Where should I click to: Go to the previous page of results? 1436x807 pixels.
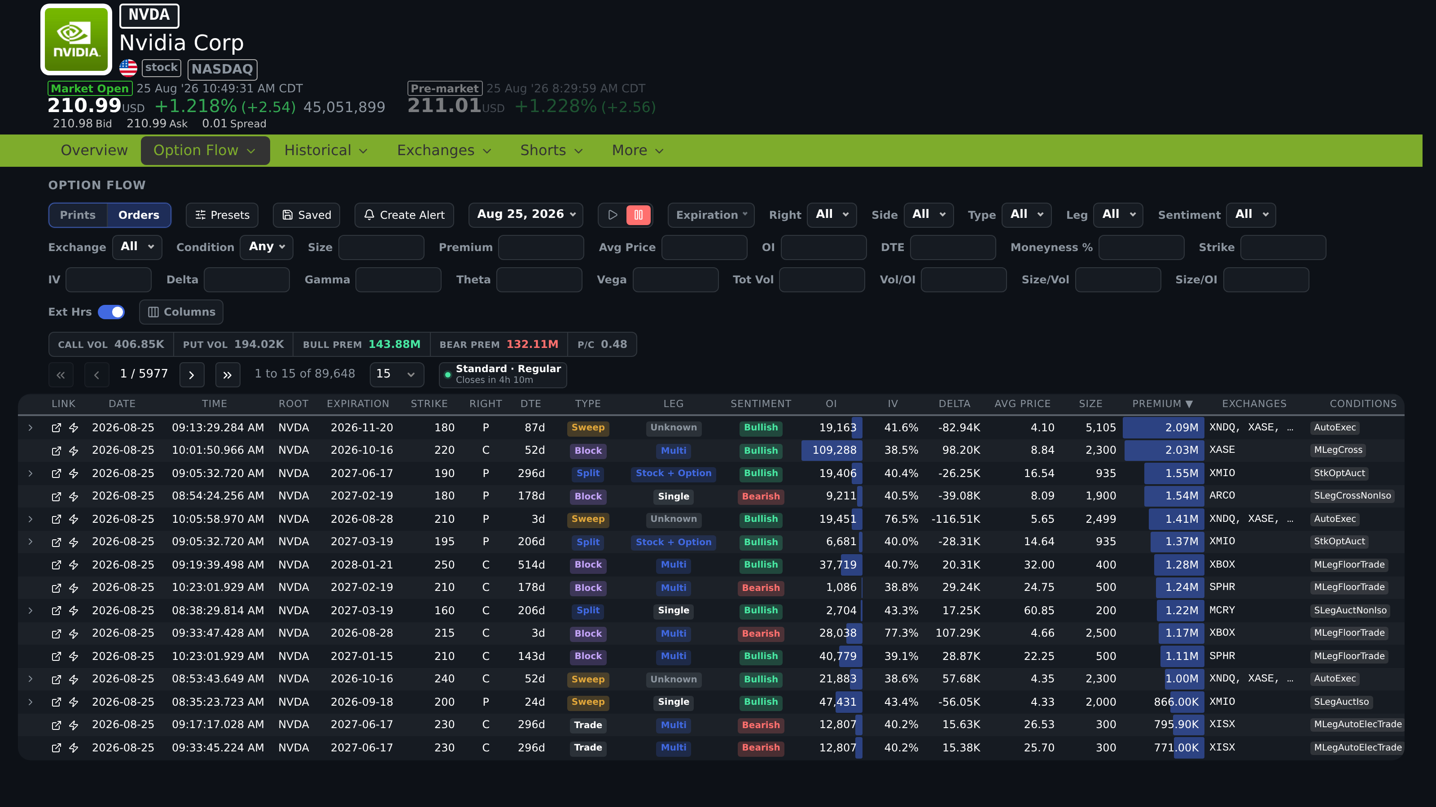[96, 375]
